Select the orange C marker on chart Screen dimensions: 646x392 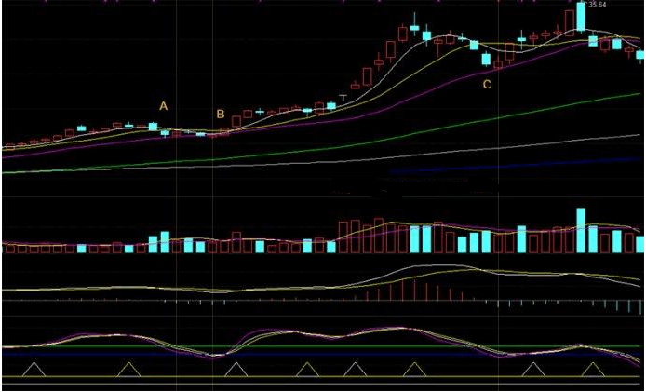486,85
